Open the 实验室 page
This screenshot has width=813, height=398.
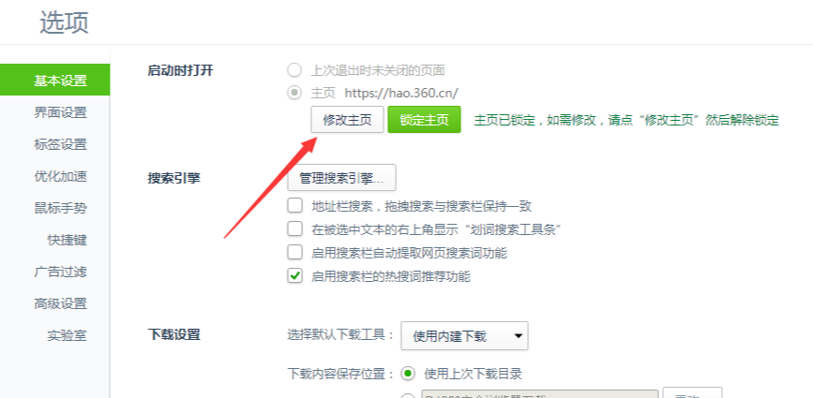pyautogui.click(x=67, y=336)
